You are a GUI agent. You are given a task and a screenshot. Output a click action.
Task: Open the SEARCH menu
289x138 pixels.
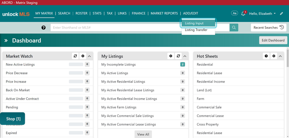(64, 13)
